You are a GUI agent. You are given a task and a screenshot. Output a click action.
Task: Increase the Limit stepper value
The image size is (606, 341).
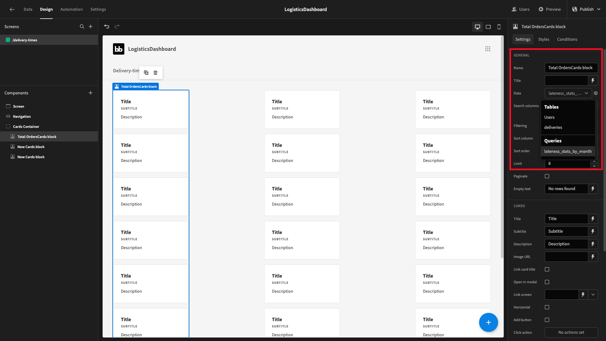point(594,161)
